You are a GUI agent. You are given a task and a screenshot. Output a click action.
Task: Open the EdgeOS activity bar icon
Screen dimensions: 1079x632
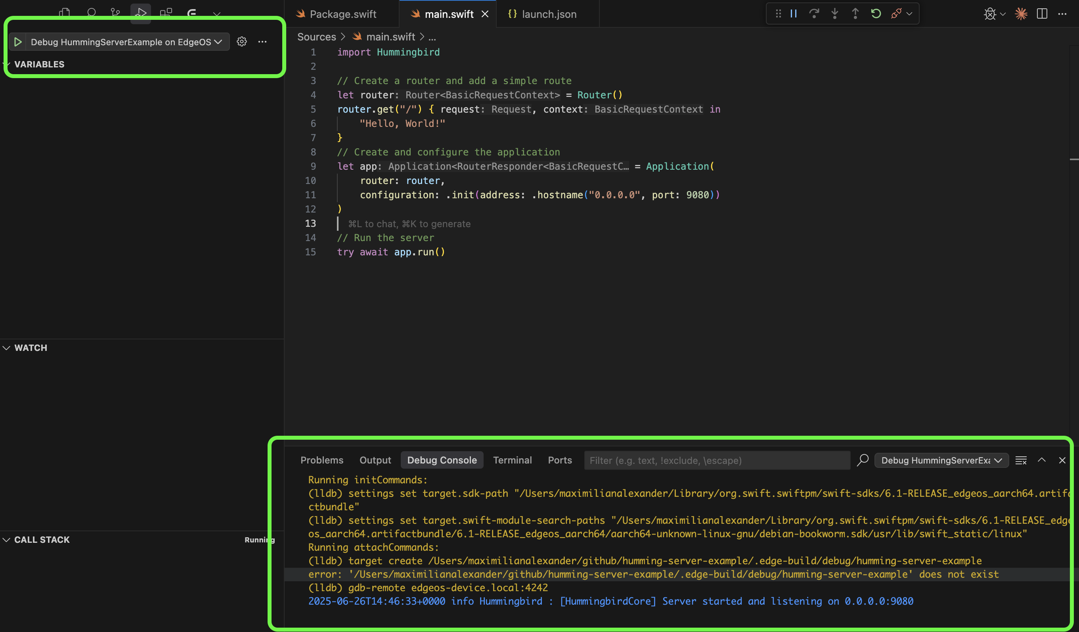[191, 13]
